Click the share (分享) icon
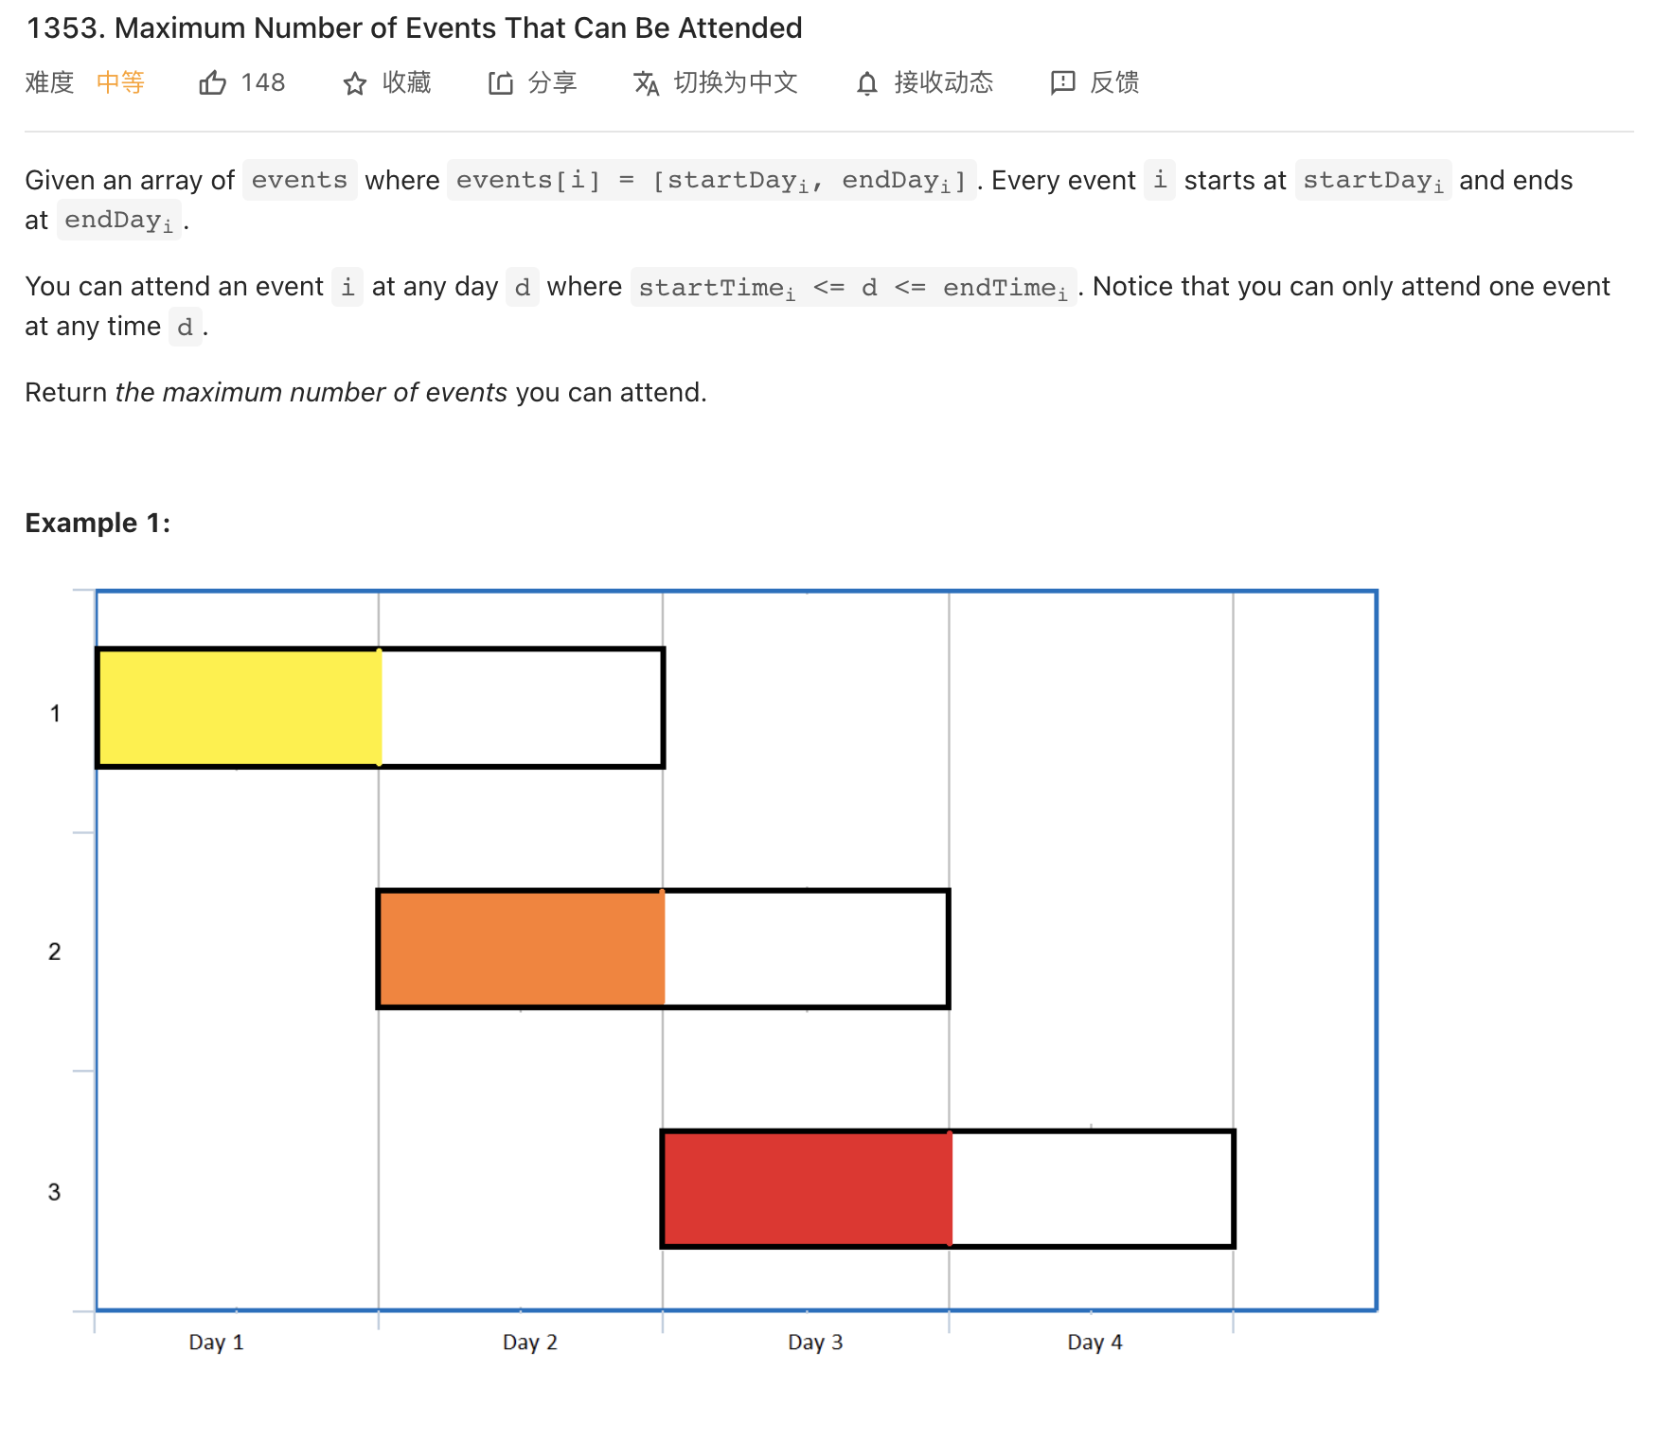The width and height of the screenshot is (1655, 1441). coord(502,82)
